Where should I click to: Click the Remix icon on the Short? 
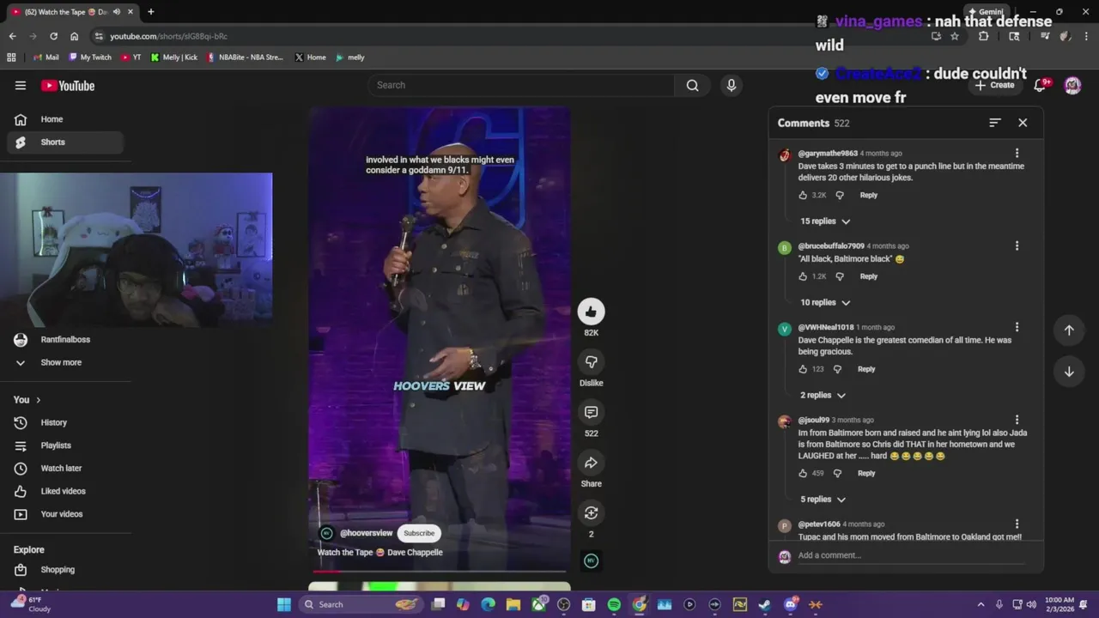tap(591, 513)
